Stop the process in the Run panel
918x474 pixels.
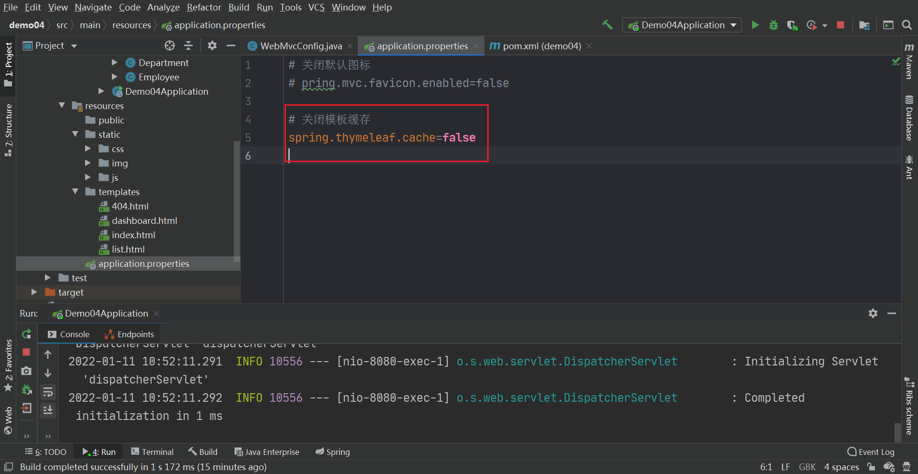click(26, 352)
